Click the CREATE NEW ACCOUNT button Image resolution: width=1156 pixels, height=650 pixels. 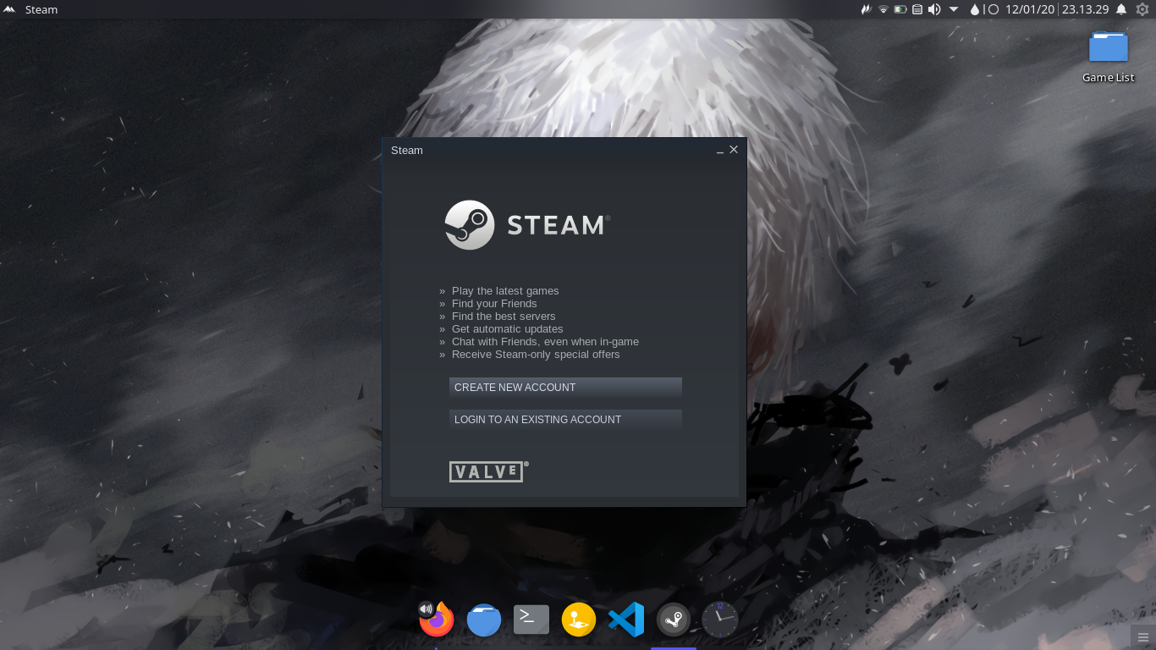click(x=565, y=388)
